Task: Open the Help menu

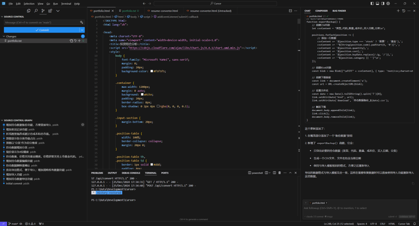Action: [77, 4]
